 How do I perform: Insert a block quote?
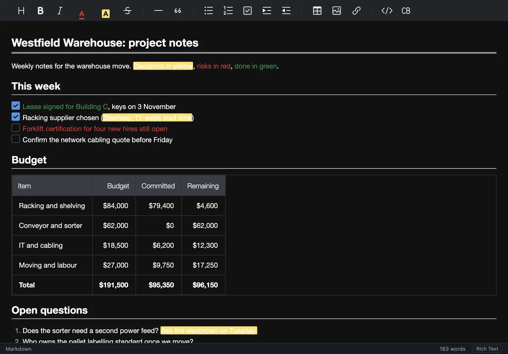click(x=178, y=11)
